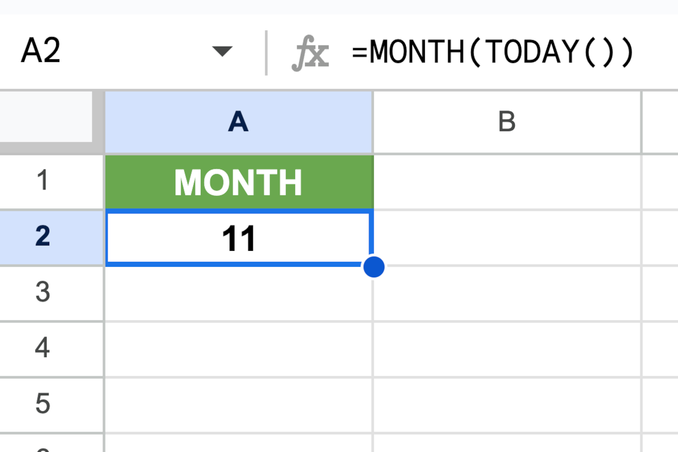
Task: Select column A header
Action: click(x=238, y=121)
